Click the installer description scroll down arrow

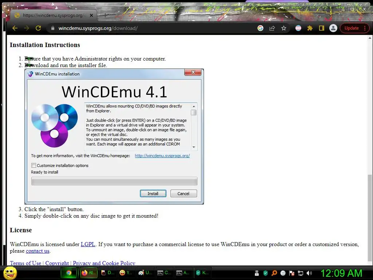coord(194,147)
